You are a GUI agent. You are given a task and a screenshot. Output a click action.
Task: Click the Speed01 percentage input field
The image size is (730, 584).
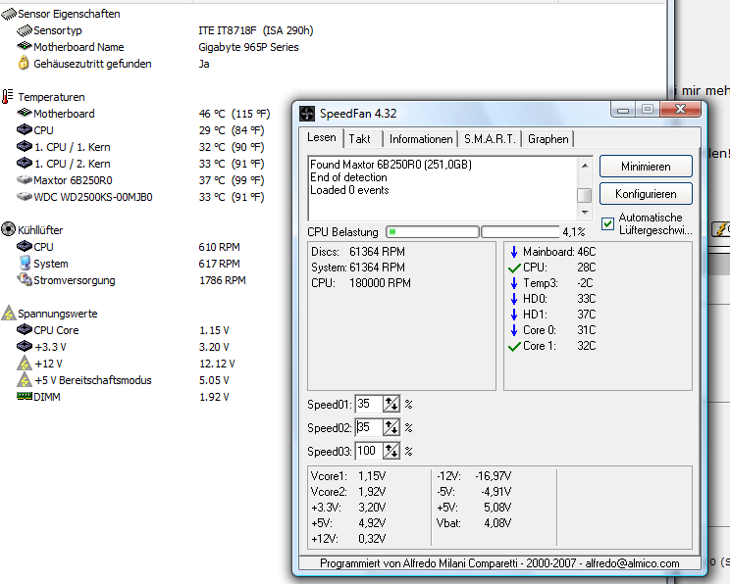369,404
